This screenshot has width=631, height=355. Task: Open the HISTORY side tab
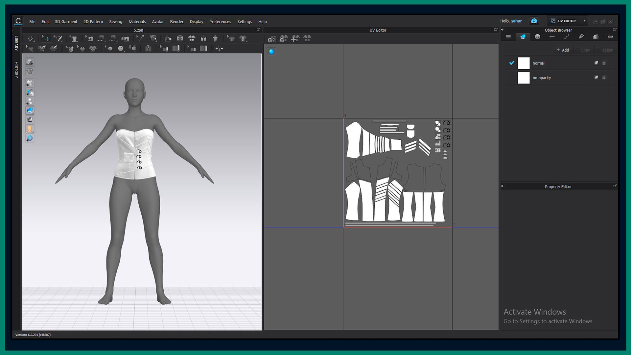(x=16, y=70)
